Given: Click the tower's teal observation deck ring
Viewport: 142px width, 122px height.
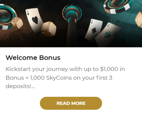Looking at the screenshot, I should pos(72,12).
